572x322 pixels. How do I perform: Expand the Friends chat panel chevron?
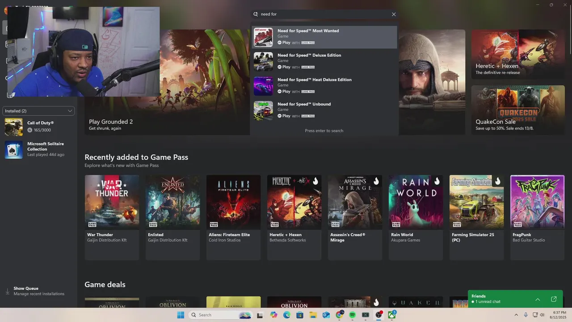538,299
